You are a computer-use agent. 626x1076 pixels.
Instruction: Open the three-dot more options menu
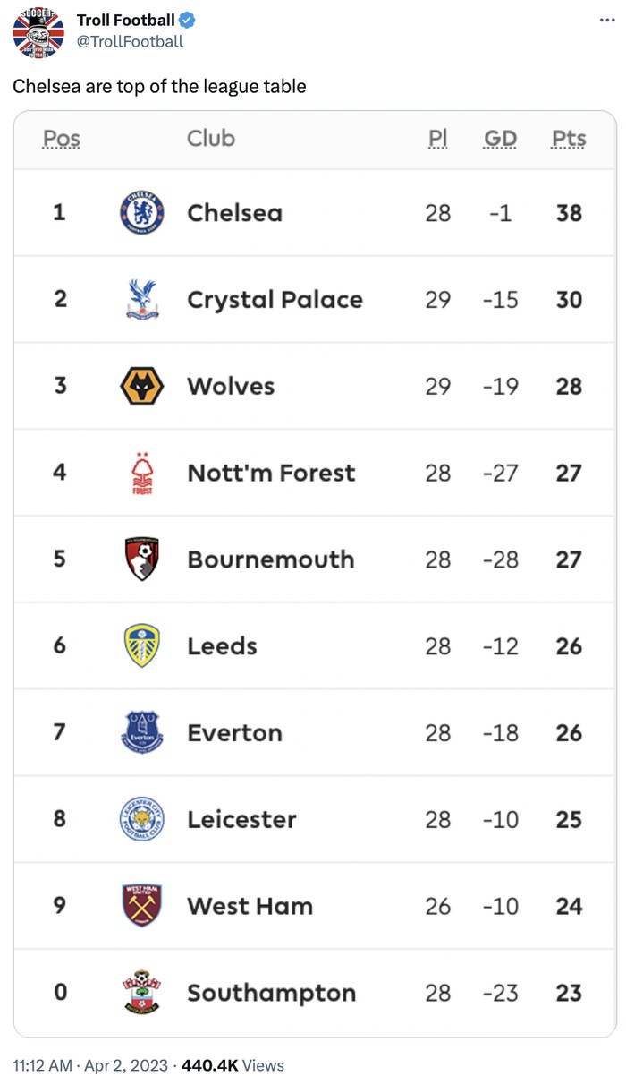click(x=607, y=20)
